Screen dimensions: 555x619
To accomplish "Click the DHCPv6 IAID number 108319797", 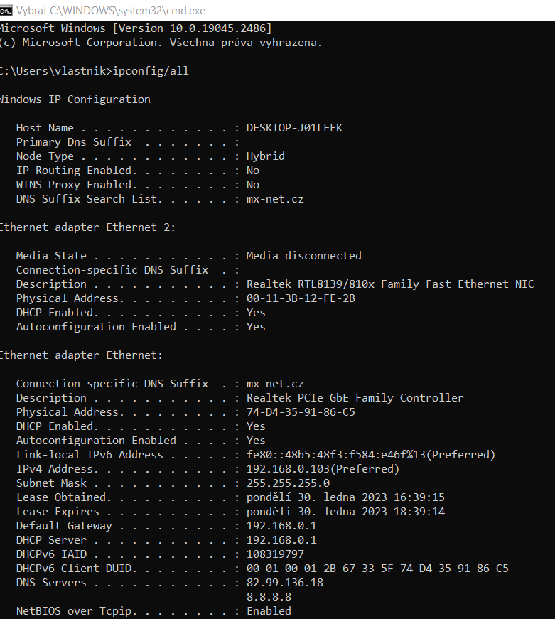I will tap(275, 554).
